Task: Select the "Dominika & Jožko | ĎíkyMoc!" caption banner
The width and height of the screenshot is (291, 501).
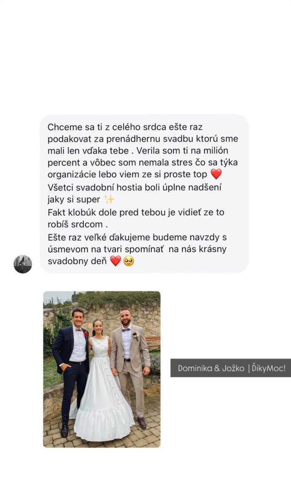Action: 231,368
